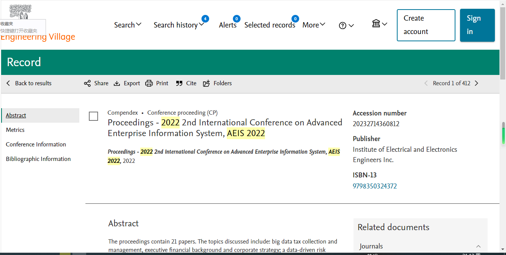Click the ISBN-13 label

365,175
